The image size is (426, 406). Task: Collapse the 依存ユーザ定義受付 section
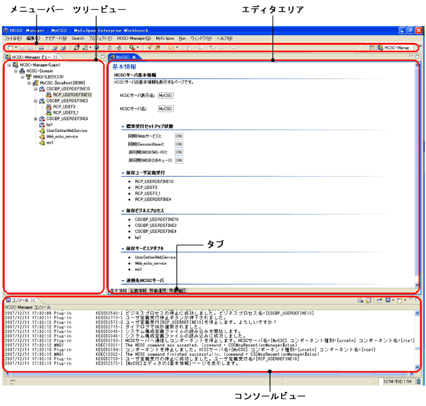(x=123, y=173)
